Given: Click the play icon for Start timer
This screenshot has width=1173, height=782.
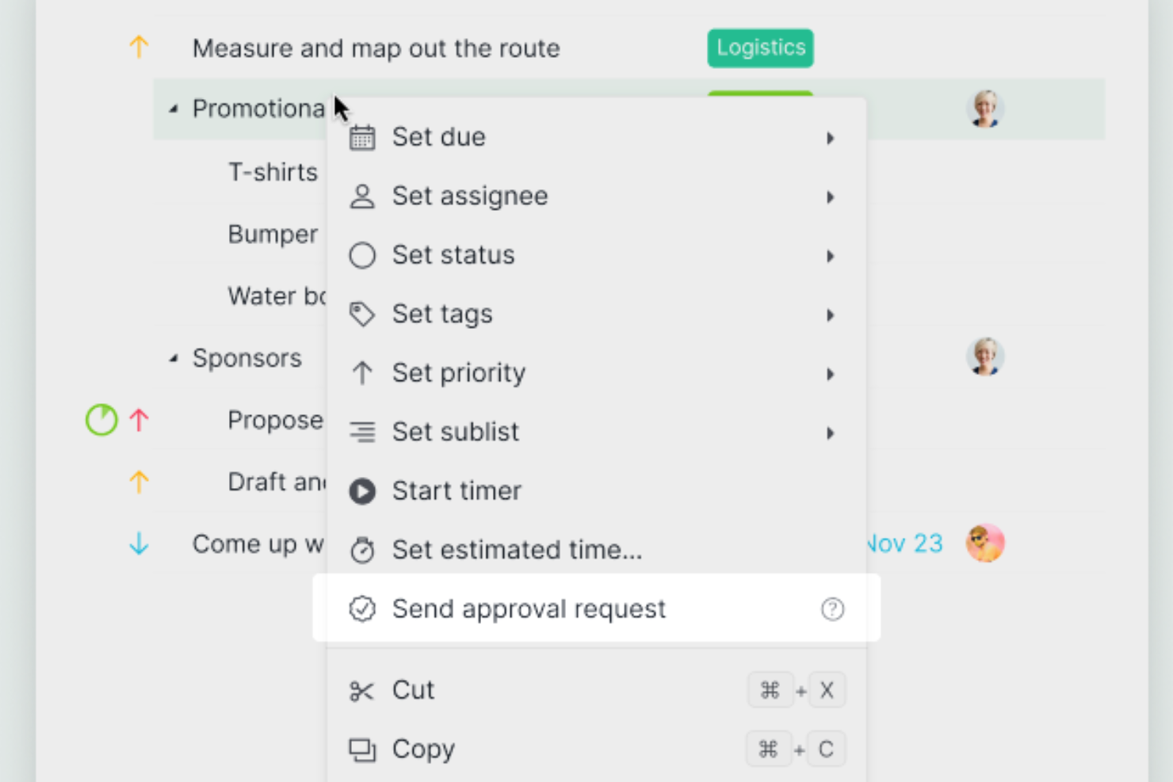Looking at the screenshot, I should [362, 491].
